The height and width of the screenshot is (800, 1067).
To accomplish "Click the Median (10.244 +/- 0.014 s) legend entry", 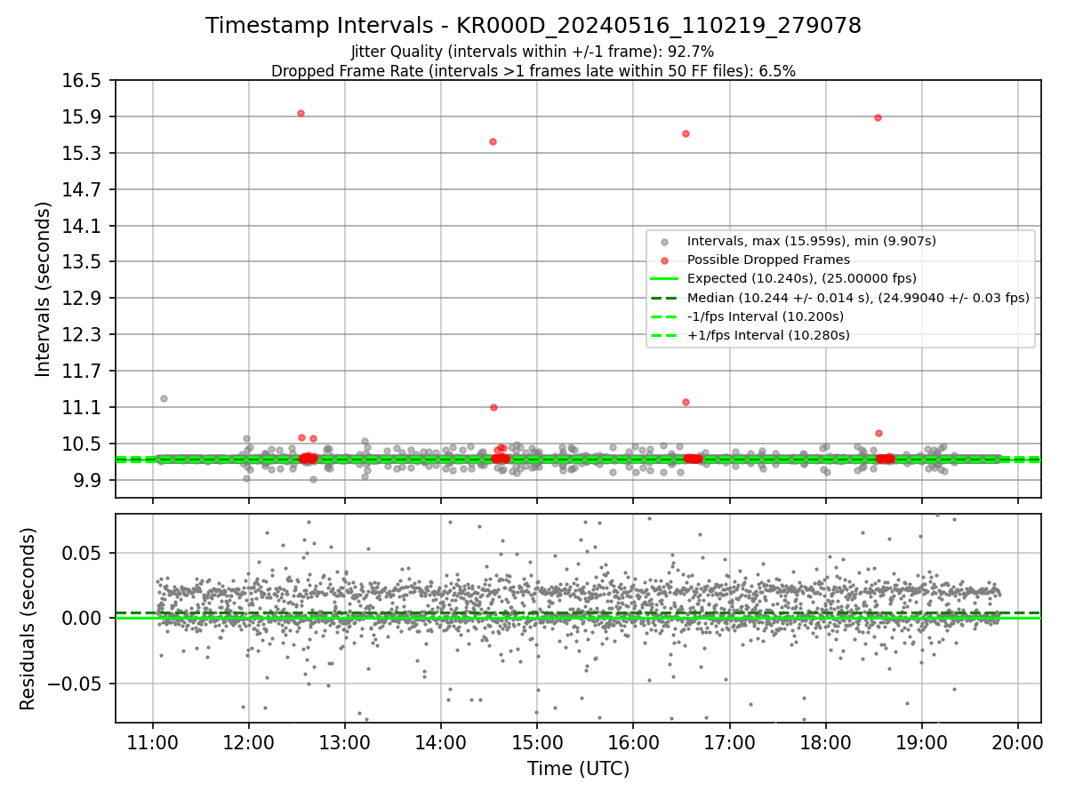I will point(858,298).
